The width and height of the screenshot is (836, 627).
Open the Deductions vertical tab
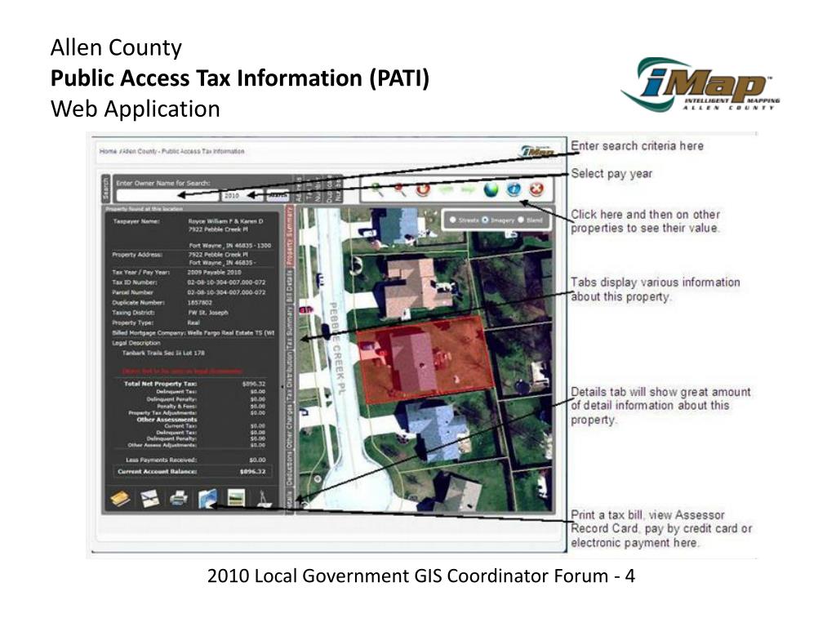290,469
